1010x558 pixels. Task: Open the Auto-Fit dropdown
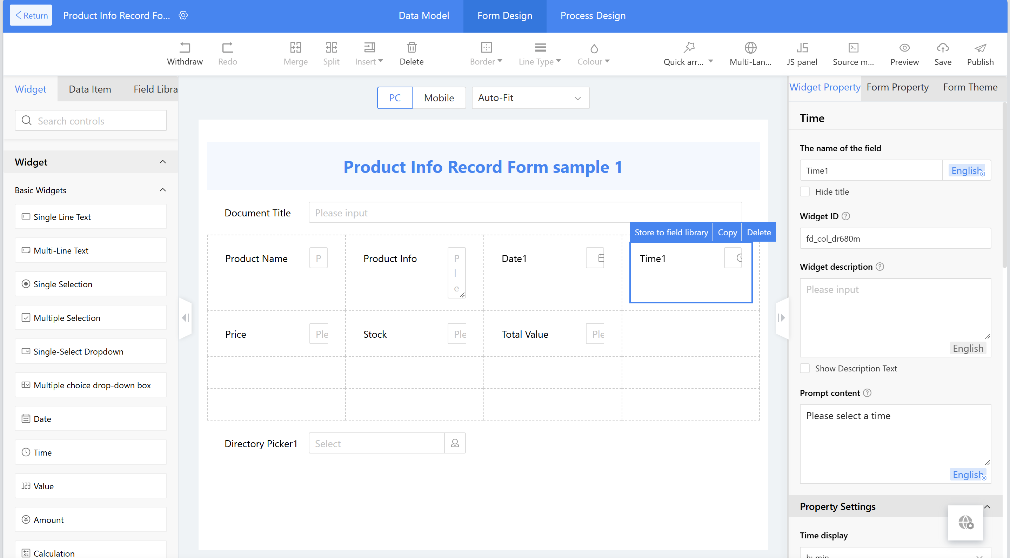530,98
